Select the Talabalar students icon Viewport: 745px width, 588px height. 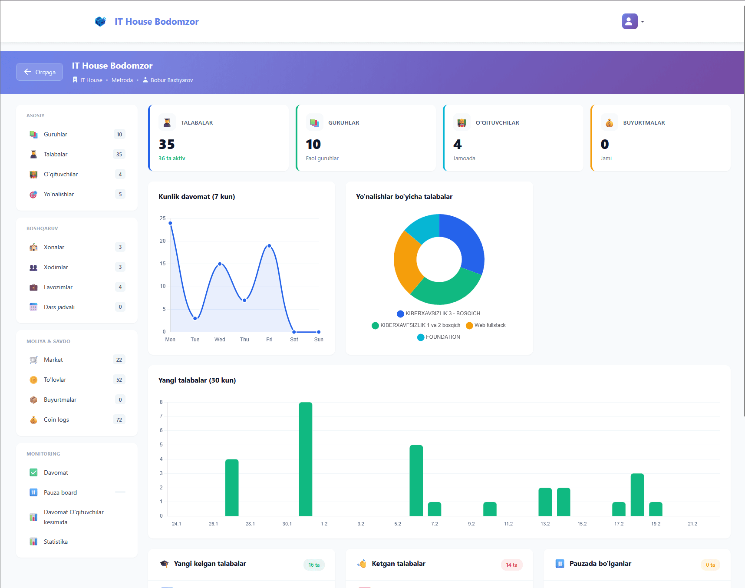coord(33,154)
